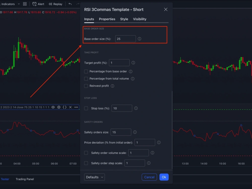252x189 pixels.
Task: Show info for Safety order volume scale
Action: (152, 153)
